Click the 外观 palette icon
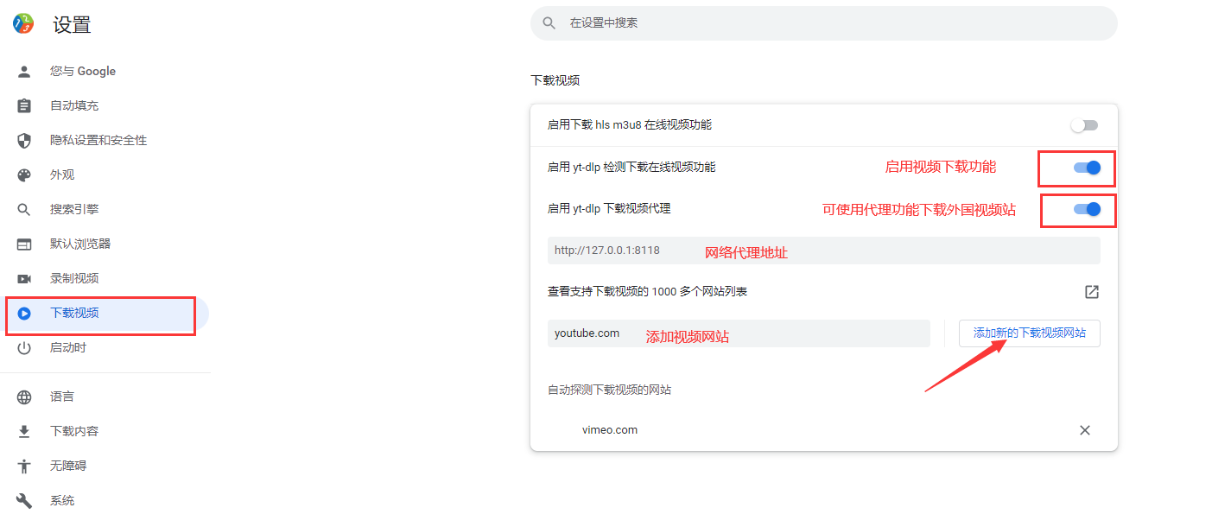The height and width of the screenshot is (514, 1212). point(24,175)
